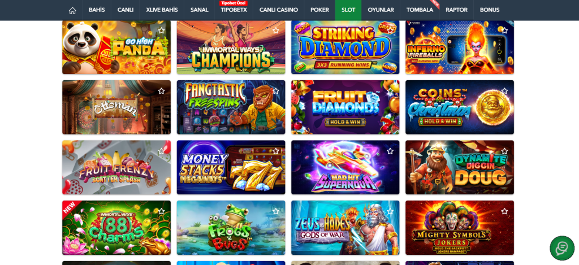Star the Coins of Christmas game

click(x=504, y=91)
